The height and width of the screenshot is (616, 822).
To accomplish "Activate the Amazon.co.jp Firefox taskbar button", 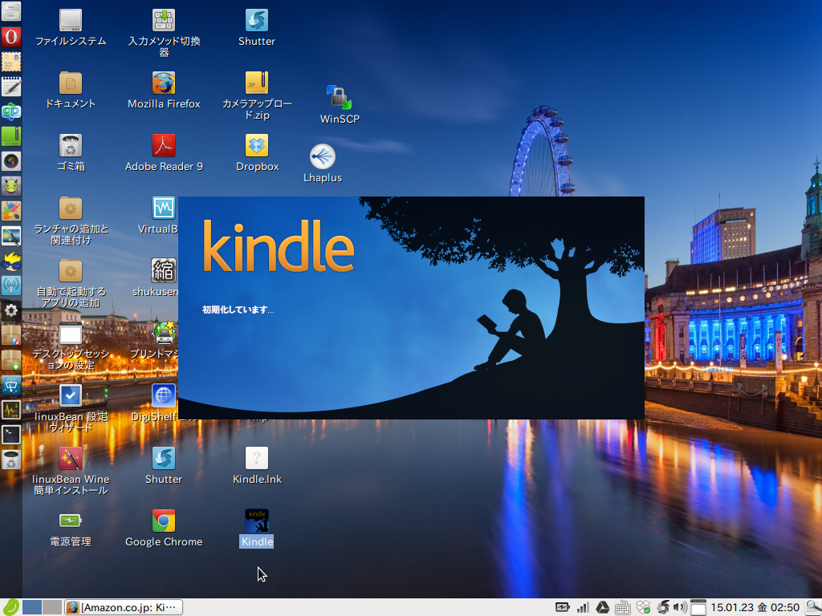I will coord(124,607).
